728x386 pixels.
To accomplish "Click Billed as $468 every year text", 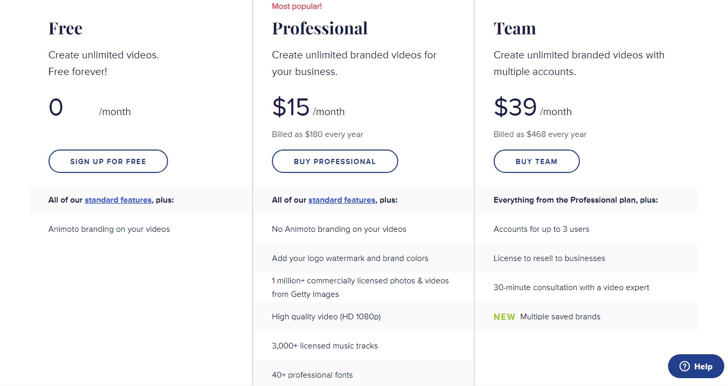I will click(540, 134).
